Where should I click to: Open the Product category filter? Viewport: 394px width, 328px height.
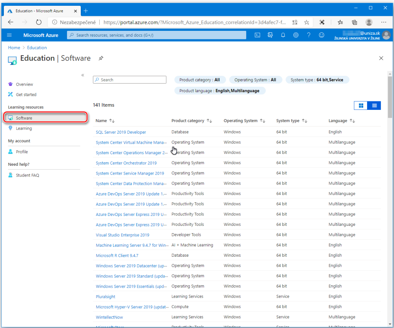(x=200, y=80)
